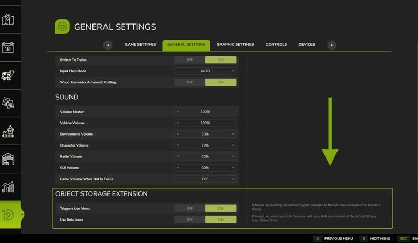The width and height of the screenshot is (418, 243).
Task: Open the production chains sidebar icon
Action: point(8,131)
